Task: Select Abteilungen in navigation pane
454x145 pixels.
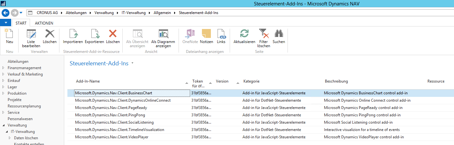Action: click(x=18, y=62)
